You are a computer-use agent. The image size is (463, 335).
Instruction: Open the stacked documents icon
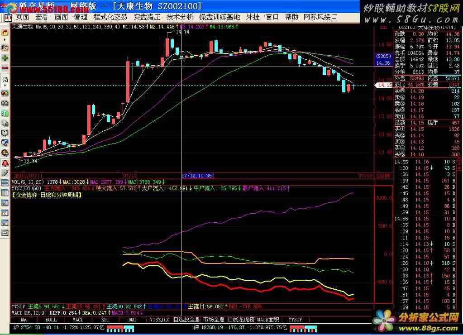[5, 123]
